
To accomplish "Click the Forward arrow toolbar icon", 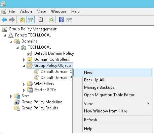I will [12, 20].
